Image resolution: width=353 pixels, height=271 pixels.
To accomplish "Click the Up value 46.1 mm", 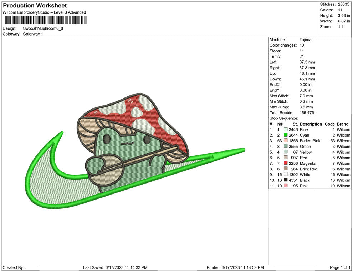I will (307, 73).
